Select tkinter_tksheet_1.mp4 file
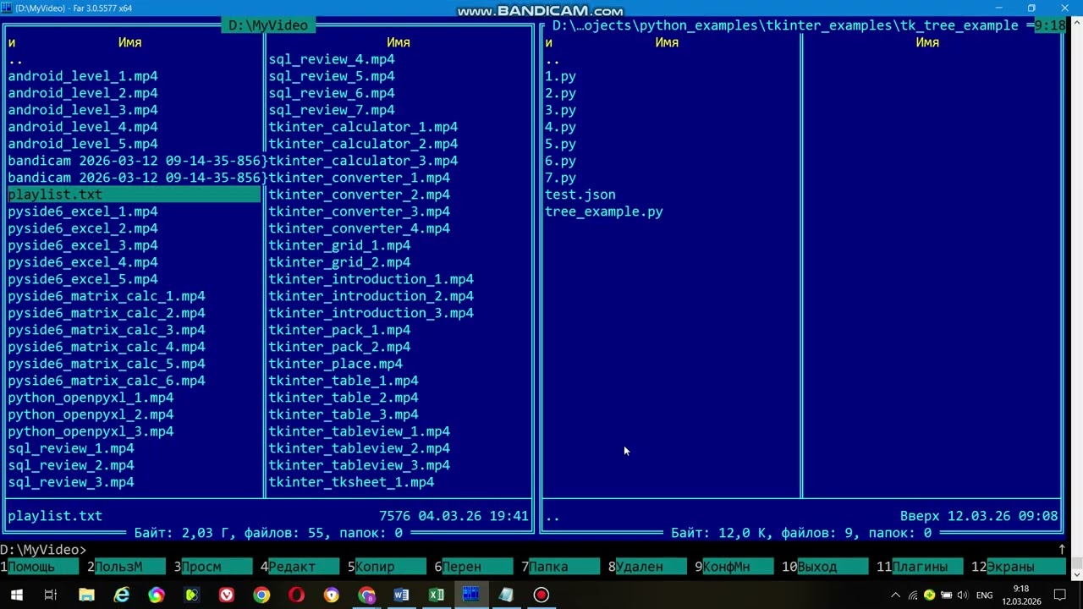Screen dimensions: 1083x609 351,482
